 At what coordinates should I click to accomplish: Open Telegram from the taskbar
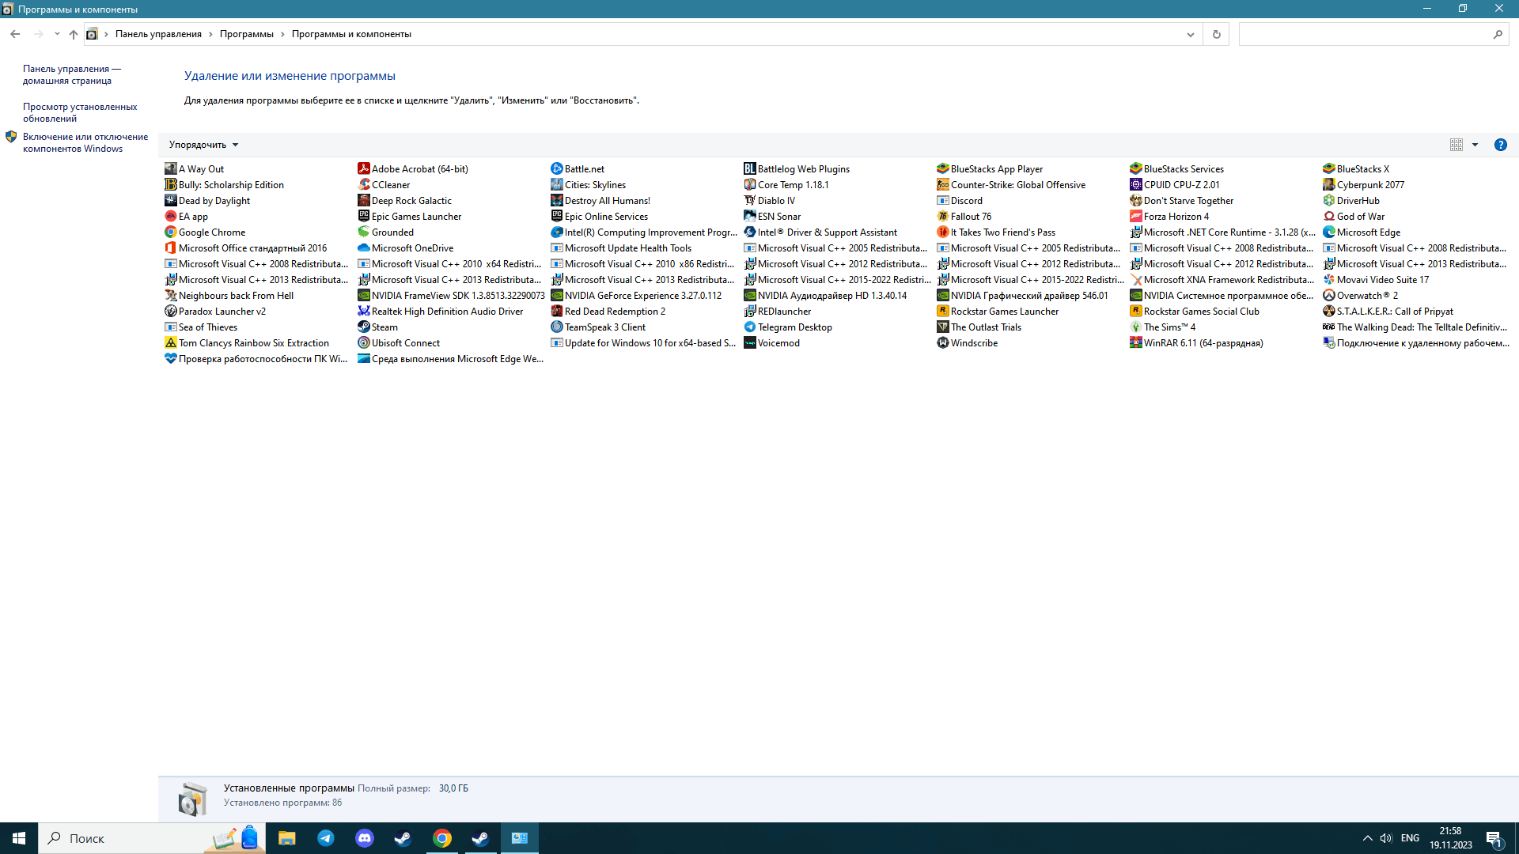[326, 838]
